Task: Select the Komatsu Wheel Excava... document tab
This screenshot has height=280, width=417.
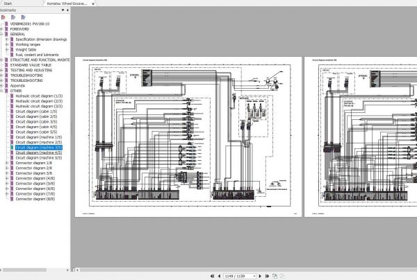Action: 67,3
